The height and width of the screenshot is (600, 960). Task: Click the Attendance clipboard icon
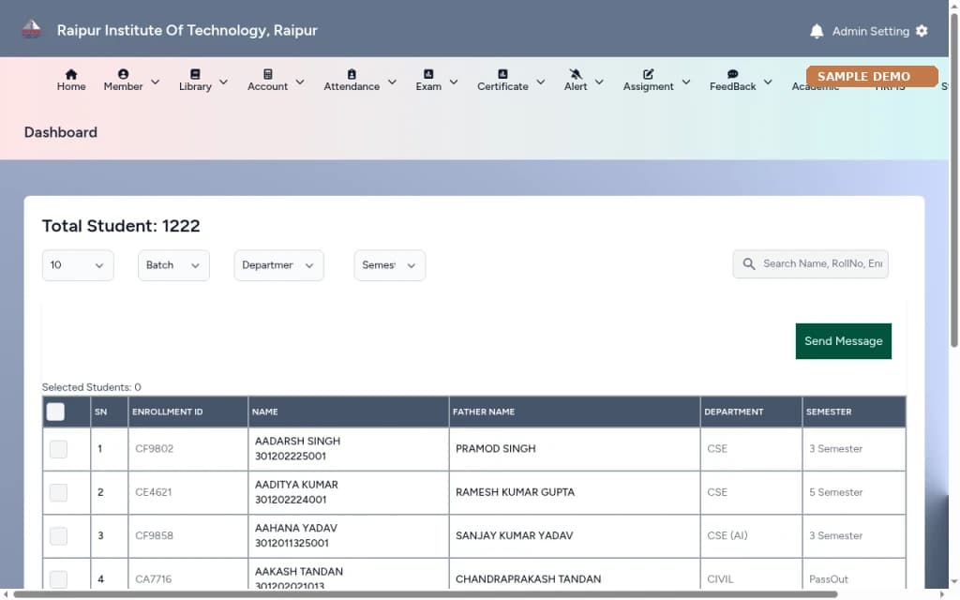(x=352, y=74)
